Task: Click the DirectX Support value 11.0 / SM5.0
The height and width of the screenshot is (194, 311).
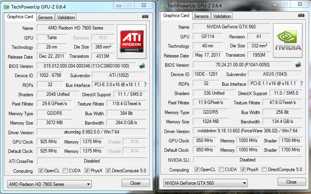Action: tap(286, 93)
